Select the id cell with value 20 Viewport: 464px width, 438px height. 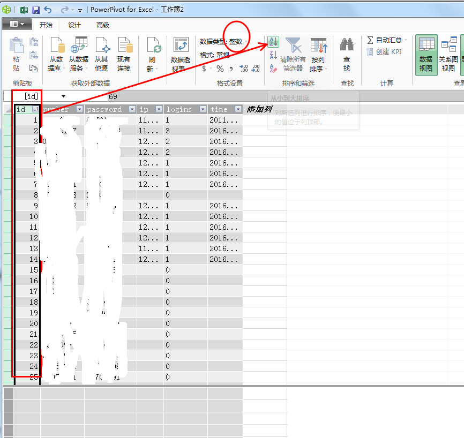pos(27,323)
